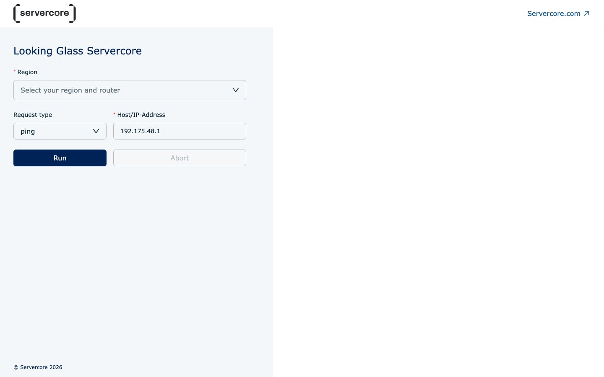Click the Looking Glass Servercore heading
604x377 pixels.
coord(78,51)
